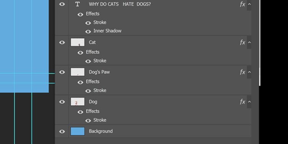Hide the Background layer visibility eye

coord(62,131)
